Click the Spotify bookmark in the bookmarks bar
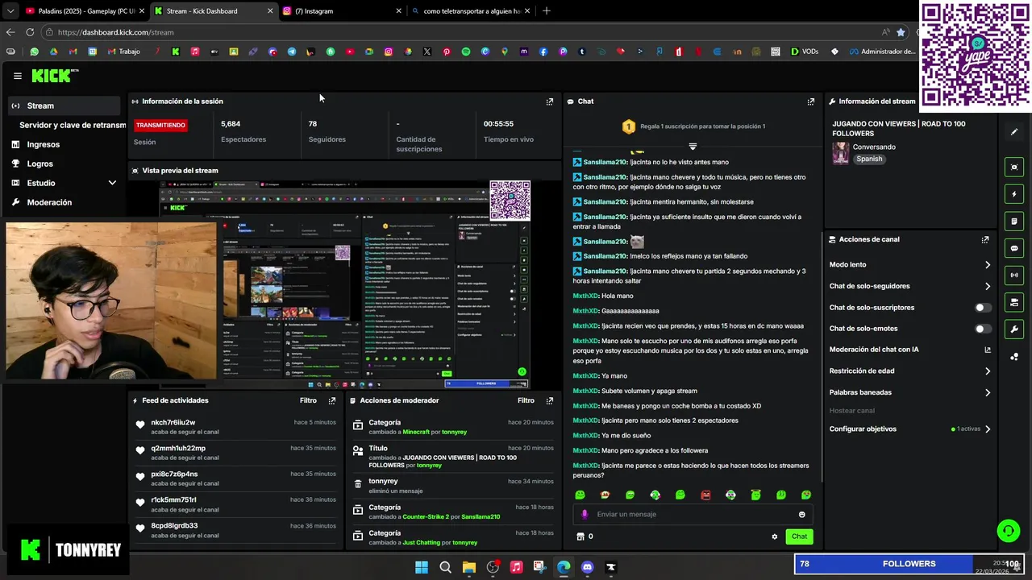Image resolution: width=1032 pixels, height=580 pixels. click(466, 52)
